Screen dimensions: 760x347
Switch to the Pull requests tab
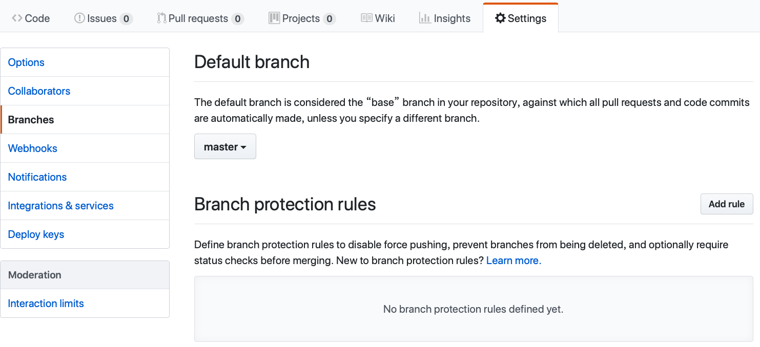pos(198,18)
